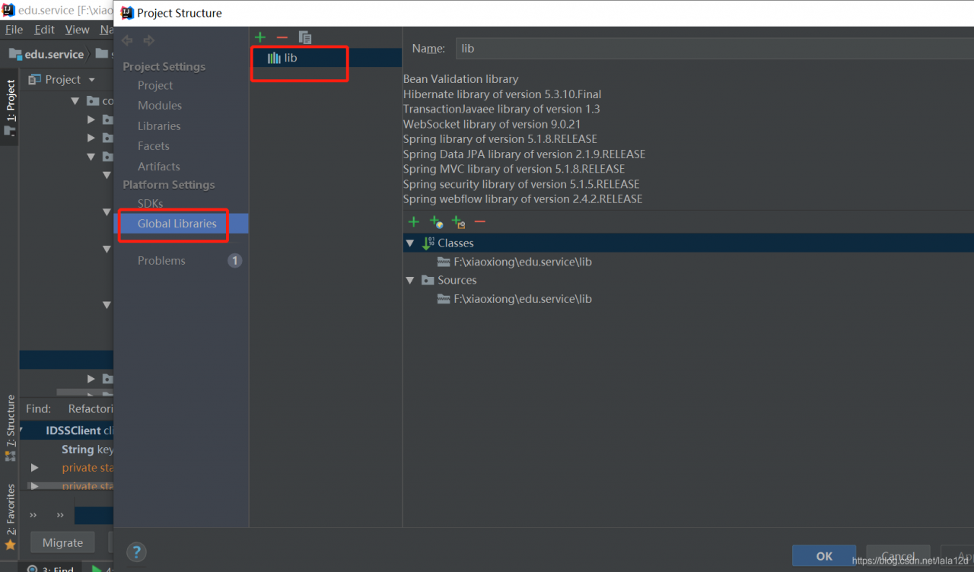The height and width of the screenshot is (572, 974).
Task: Click 'Bean Validation library' text
Action: point(461,79)
